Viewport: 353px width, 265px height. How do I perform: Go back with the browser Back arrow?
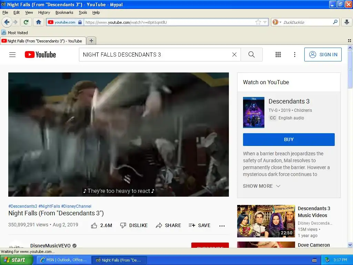[x=7, y=22]
